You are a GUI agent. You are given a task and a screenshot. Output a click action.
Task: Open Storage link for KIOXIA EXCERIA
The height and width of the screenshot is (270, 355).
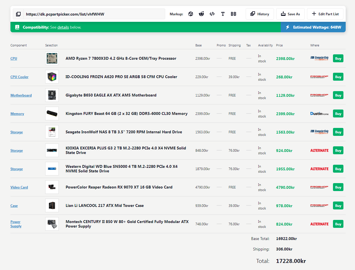[x=17, y=151]
